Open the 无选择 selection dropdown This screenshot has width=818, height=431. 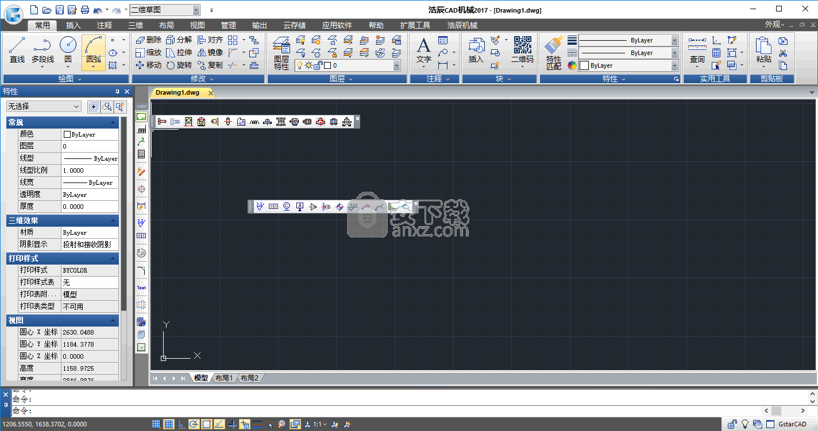[x=44, y=106]
